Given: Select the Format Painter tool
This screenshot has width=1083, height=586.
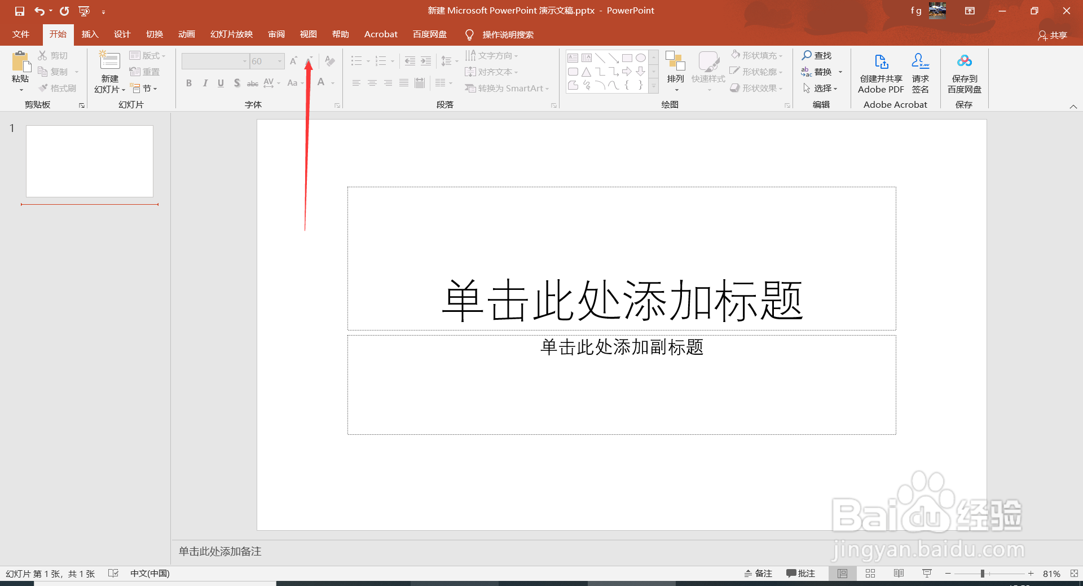Looking at the screenshot, I should coord(57,87).
